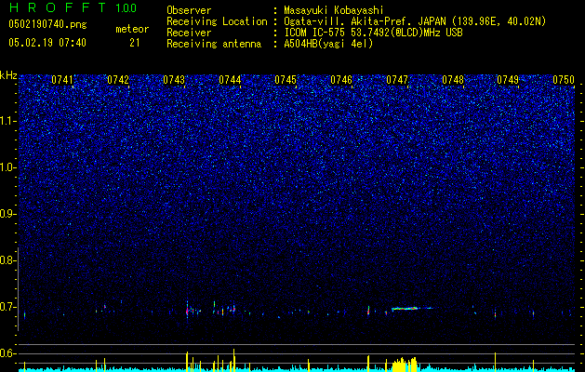Click the 0741 time marker
585x372 pixels.
(62, 80)
